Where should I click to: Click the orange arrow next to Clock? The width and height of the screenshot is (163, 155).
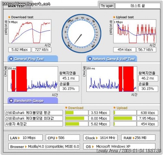pos(97,138)
